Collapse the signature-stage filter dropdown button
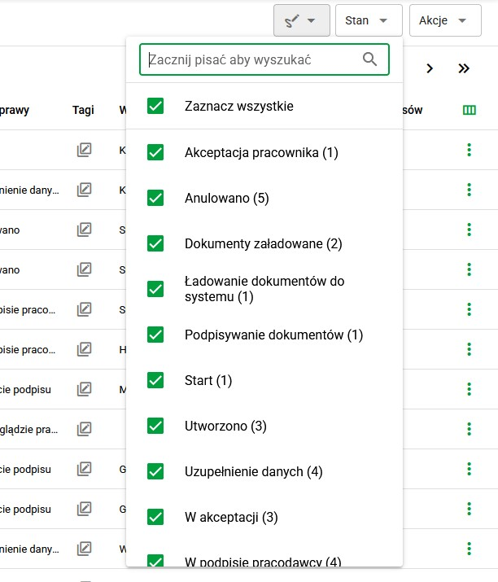Screen dimensions: 498x582 pyautogui.click(x=302, y=20)
